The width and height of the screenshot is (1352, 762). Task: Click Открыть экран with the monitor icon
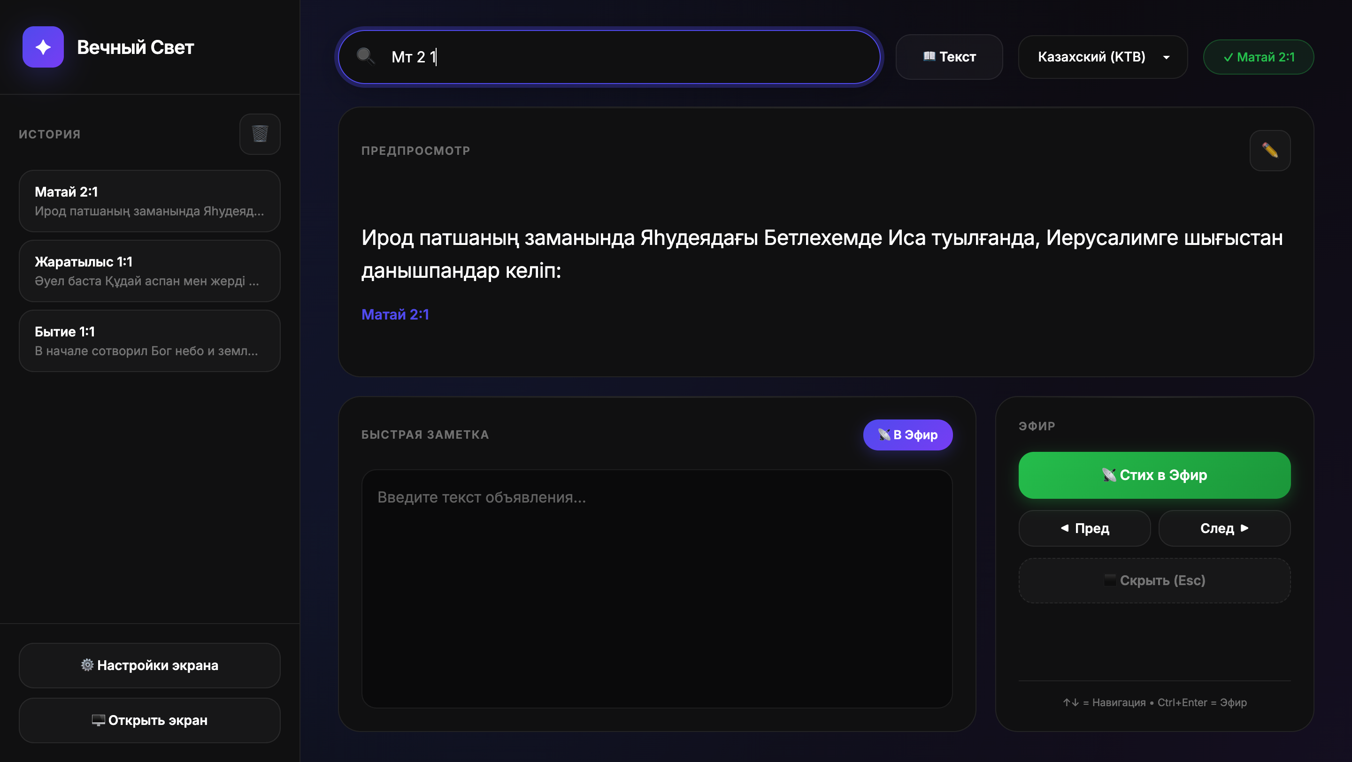coord(150,721)
